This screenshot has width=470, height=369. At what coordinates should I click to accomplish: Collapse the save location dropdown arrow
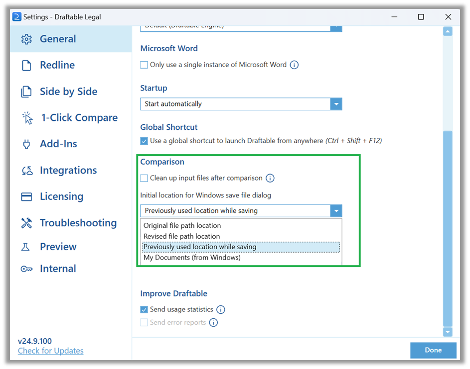(x=336, y=211)
